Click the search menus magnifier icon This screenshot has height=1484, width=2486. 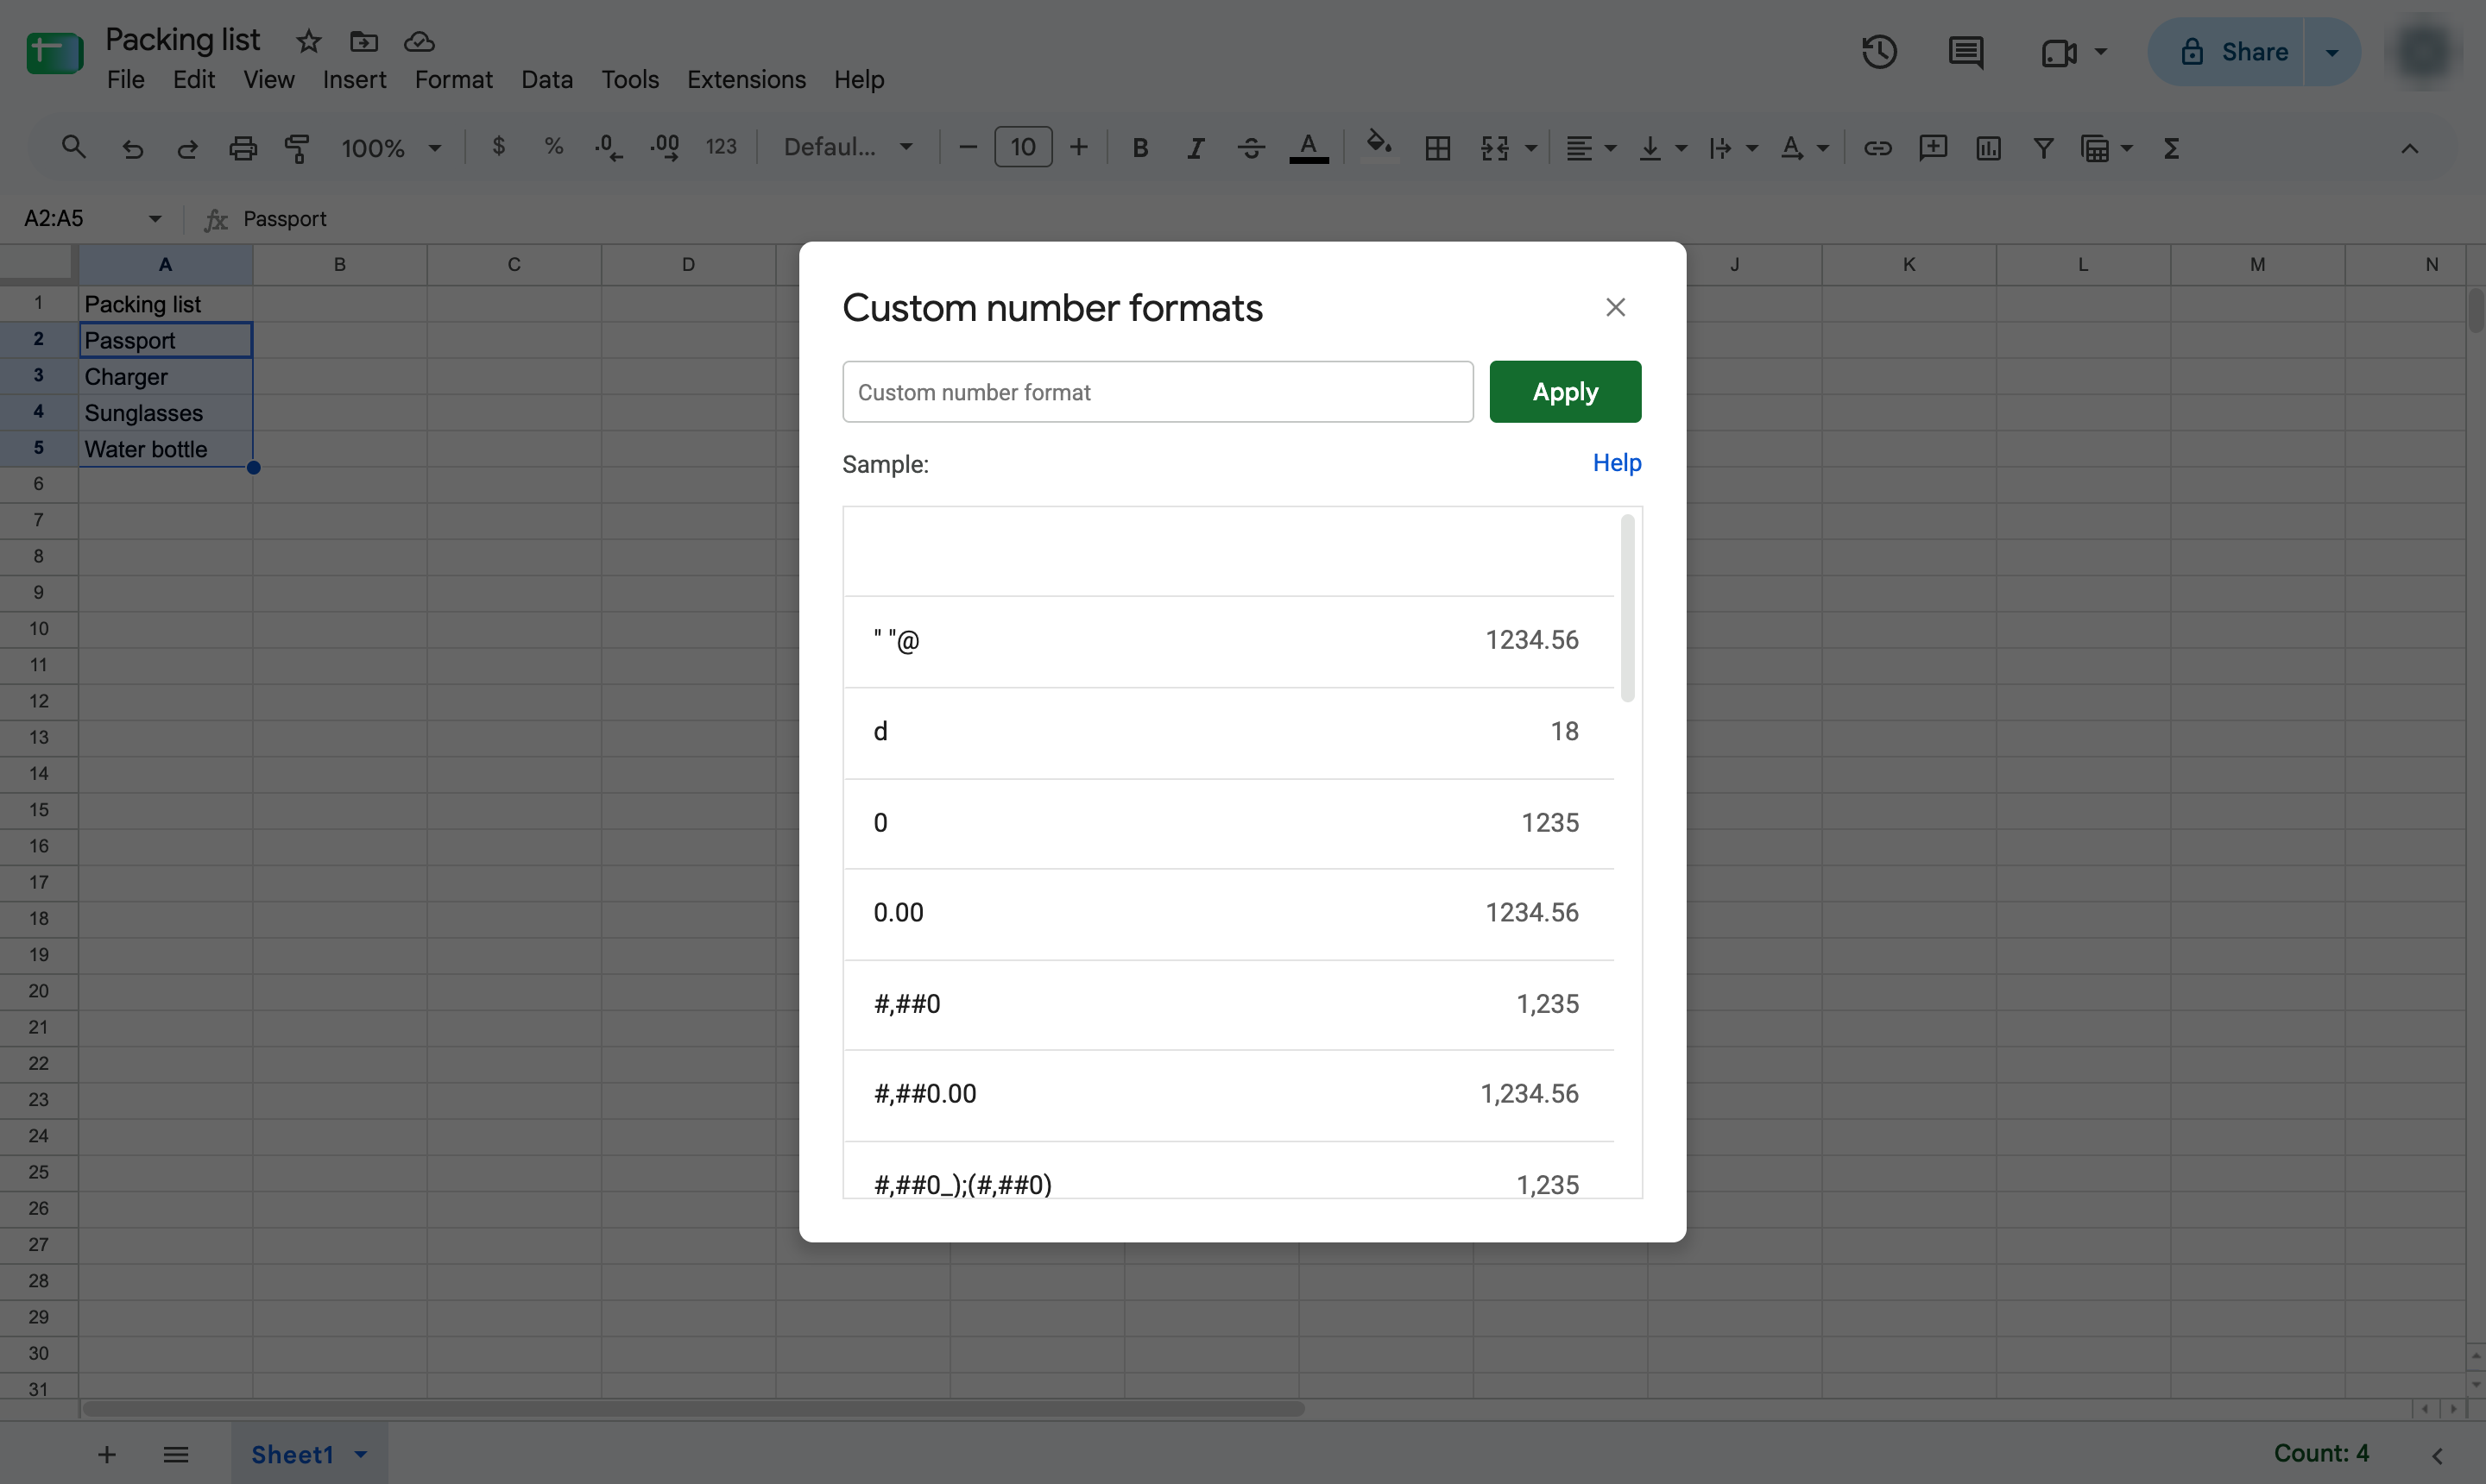(73, 148)
